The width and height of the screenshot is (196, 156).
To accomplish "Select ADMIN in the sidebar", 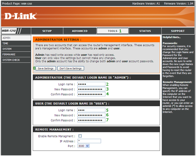I will [16, 38].
